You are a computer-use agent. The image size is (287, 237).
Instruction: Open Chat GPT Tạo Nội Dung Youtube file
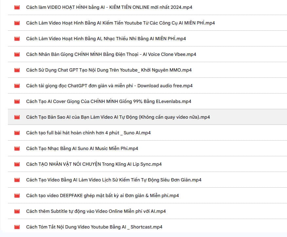[x=109, y=70]
